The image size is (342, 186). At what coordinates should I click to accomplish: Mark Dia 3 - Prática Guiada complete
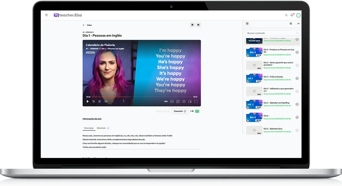pyautogui.click(x=297, y=78)
